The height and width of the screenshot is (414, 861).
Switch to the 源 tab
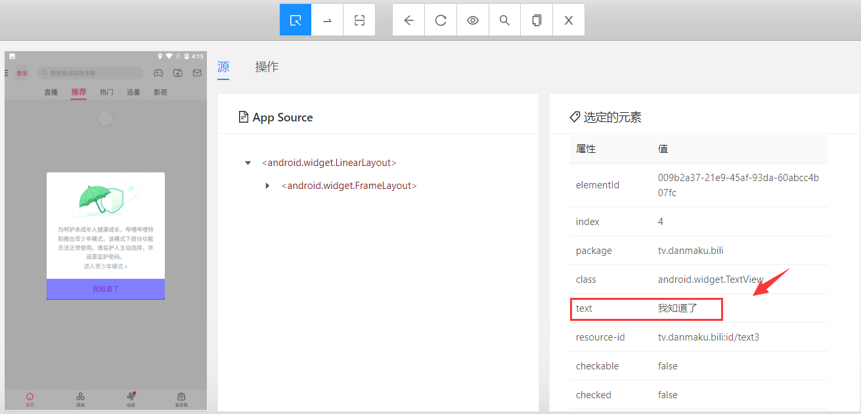pos(223,67)
